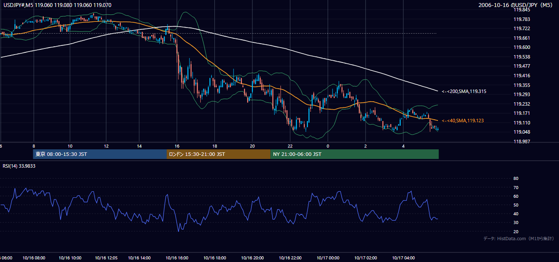This screenshot has width=559, height=262.
Task: Click hour tick 8 under price chart
Action: click(33, 146)
